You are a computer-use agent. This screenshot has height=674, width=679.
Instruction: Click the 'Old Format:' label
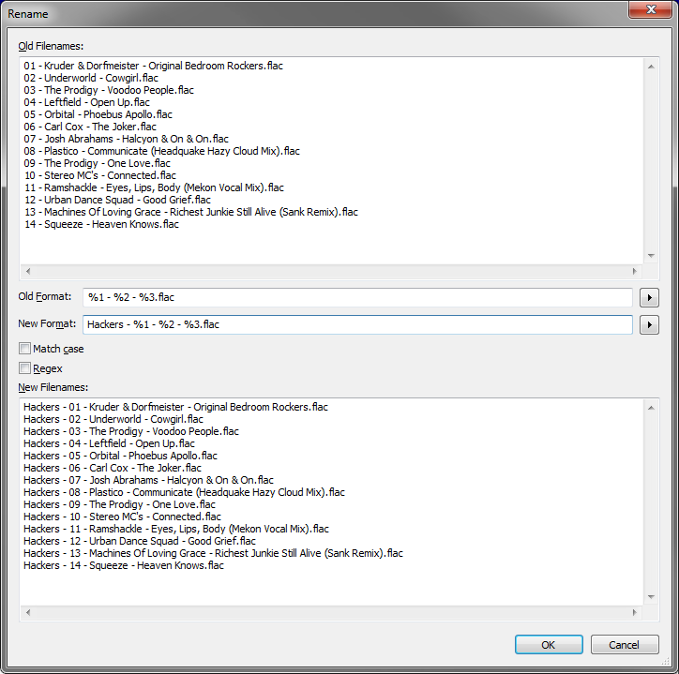[45, 296]
